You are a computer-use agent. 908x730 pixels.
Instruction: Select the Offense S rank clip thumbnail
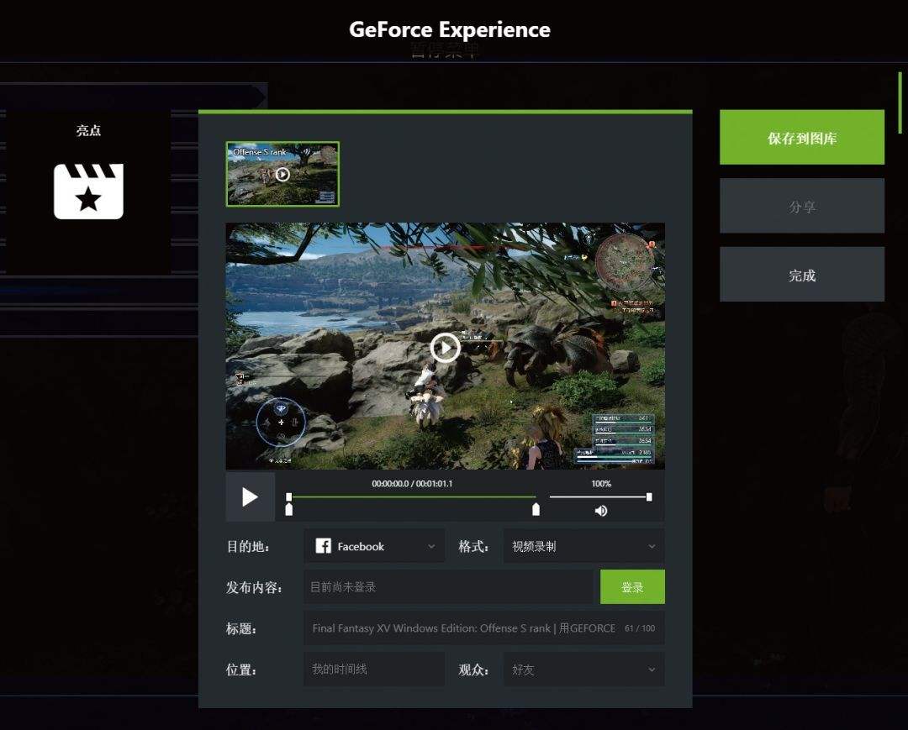282,174
